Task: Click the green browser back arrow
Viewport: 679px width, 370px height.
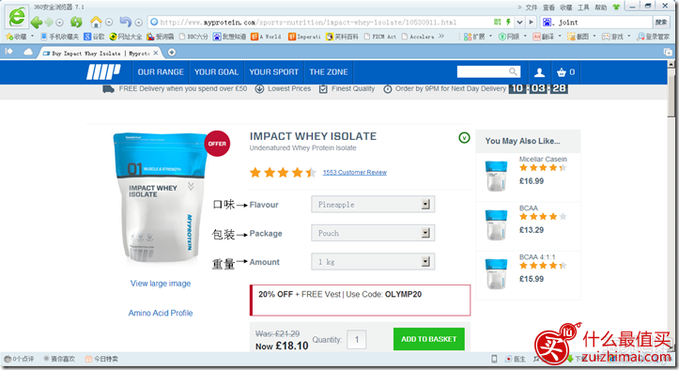Action: pyautogui.click(x=37, y=23)
